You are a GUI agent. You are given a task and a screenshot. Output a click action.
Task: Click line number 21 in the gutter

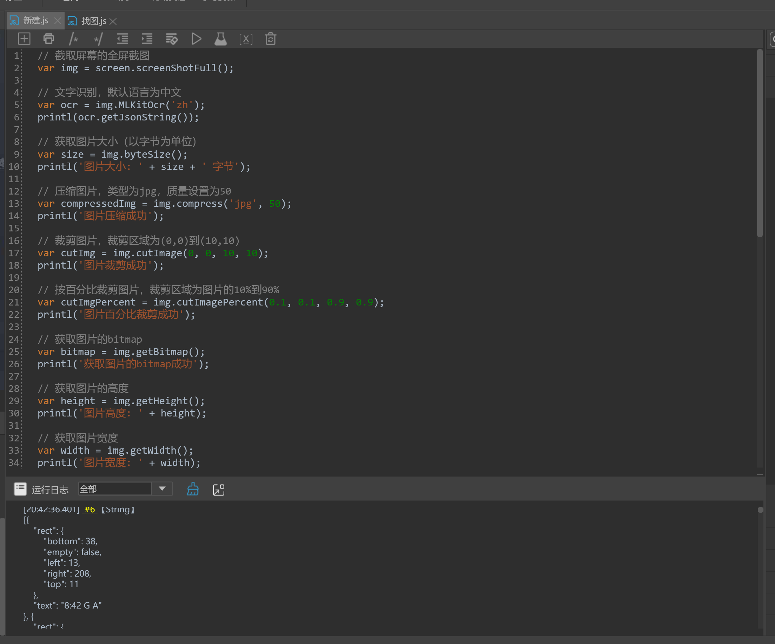click(14, 302)
